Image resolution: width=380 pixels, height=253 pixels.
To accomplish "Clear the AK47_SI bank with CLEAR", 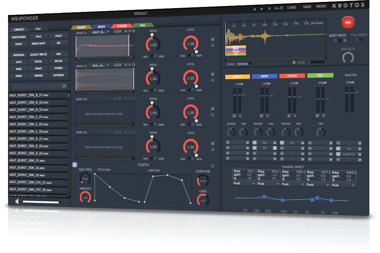I will coord(118,31).
